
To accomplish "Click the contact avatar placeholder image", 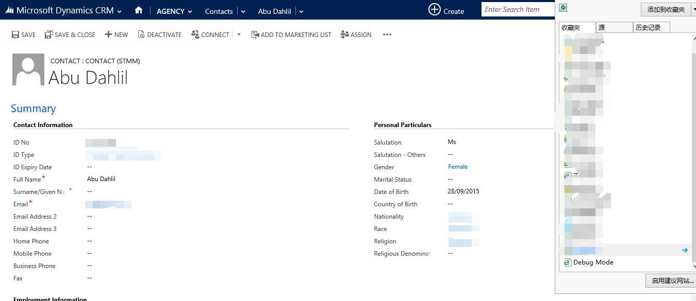I will pos(28,69).
